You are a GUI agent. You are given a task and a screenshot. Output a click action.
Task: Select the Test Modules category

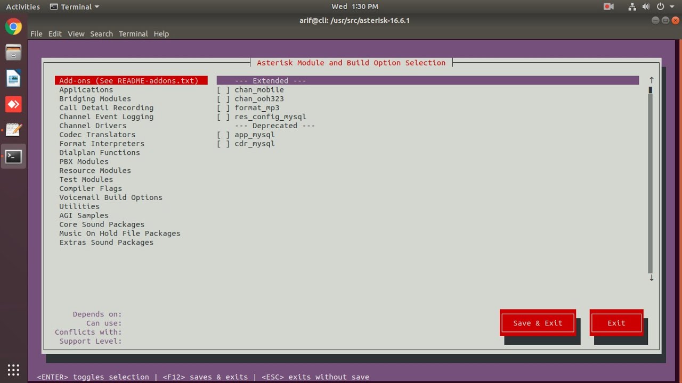point(86,180)
